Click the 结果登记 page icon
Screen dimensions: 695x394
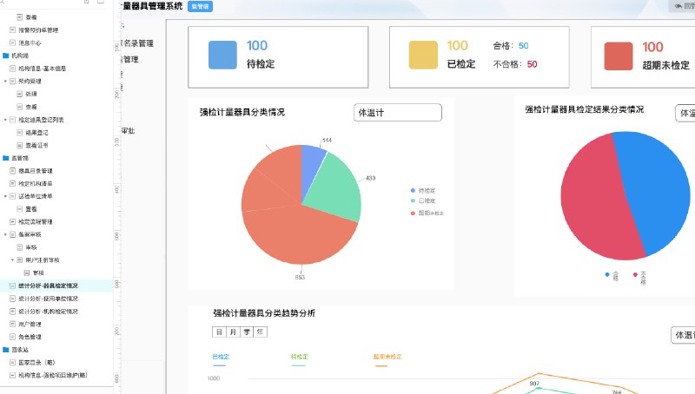19,133
